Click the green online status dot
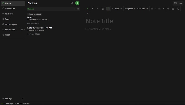 click(x=2, y=103)
